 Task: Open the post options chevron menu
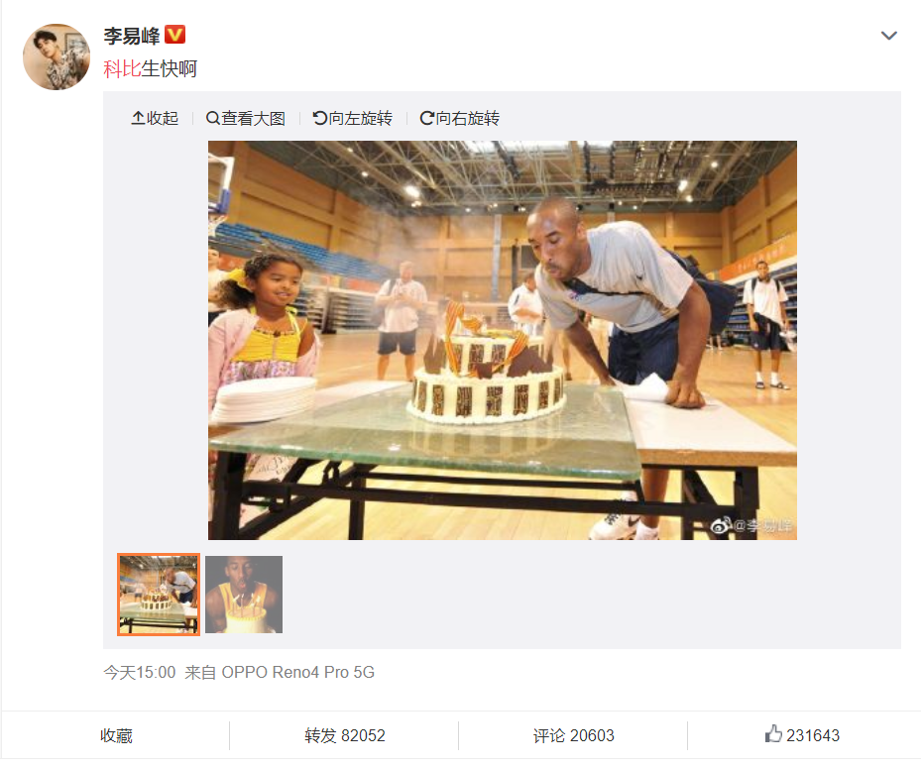(888, 36)
